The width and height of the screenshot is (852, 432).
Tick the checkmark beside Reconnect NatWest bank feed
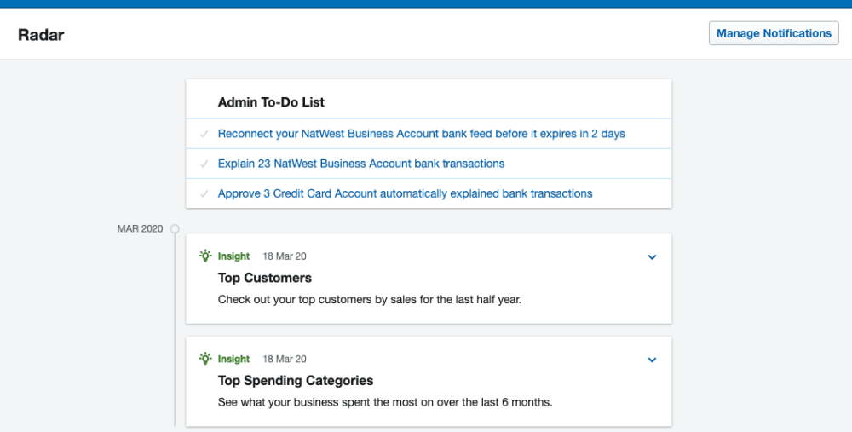pos(204,134)
